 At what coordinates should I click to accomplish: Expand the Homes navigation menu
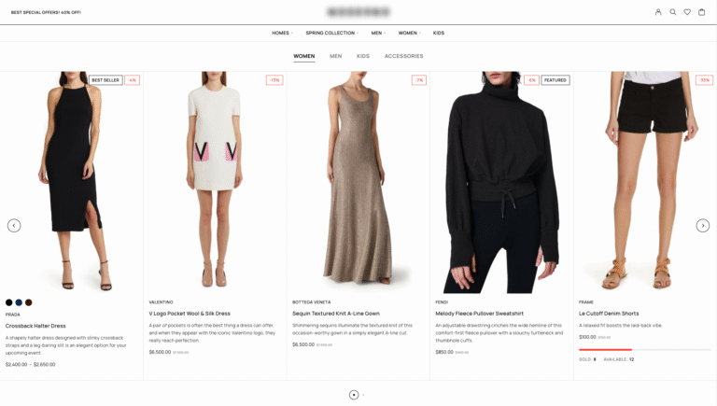point(282,33)
